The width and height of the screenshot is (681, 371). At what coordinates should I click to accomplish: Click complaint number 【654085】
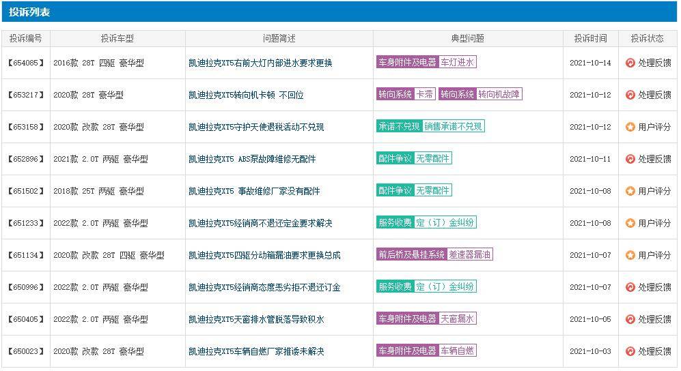click(26, 63)
